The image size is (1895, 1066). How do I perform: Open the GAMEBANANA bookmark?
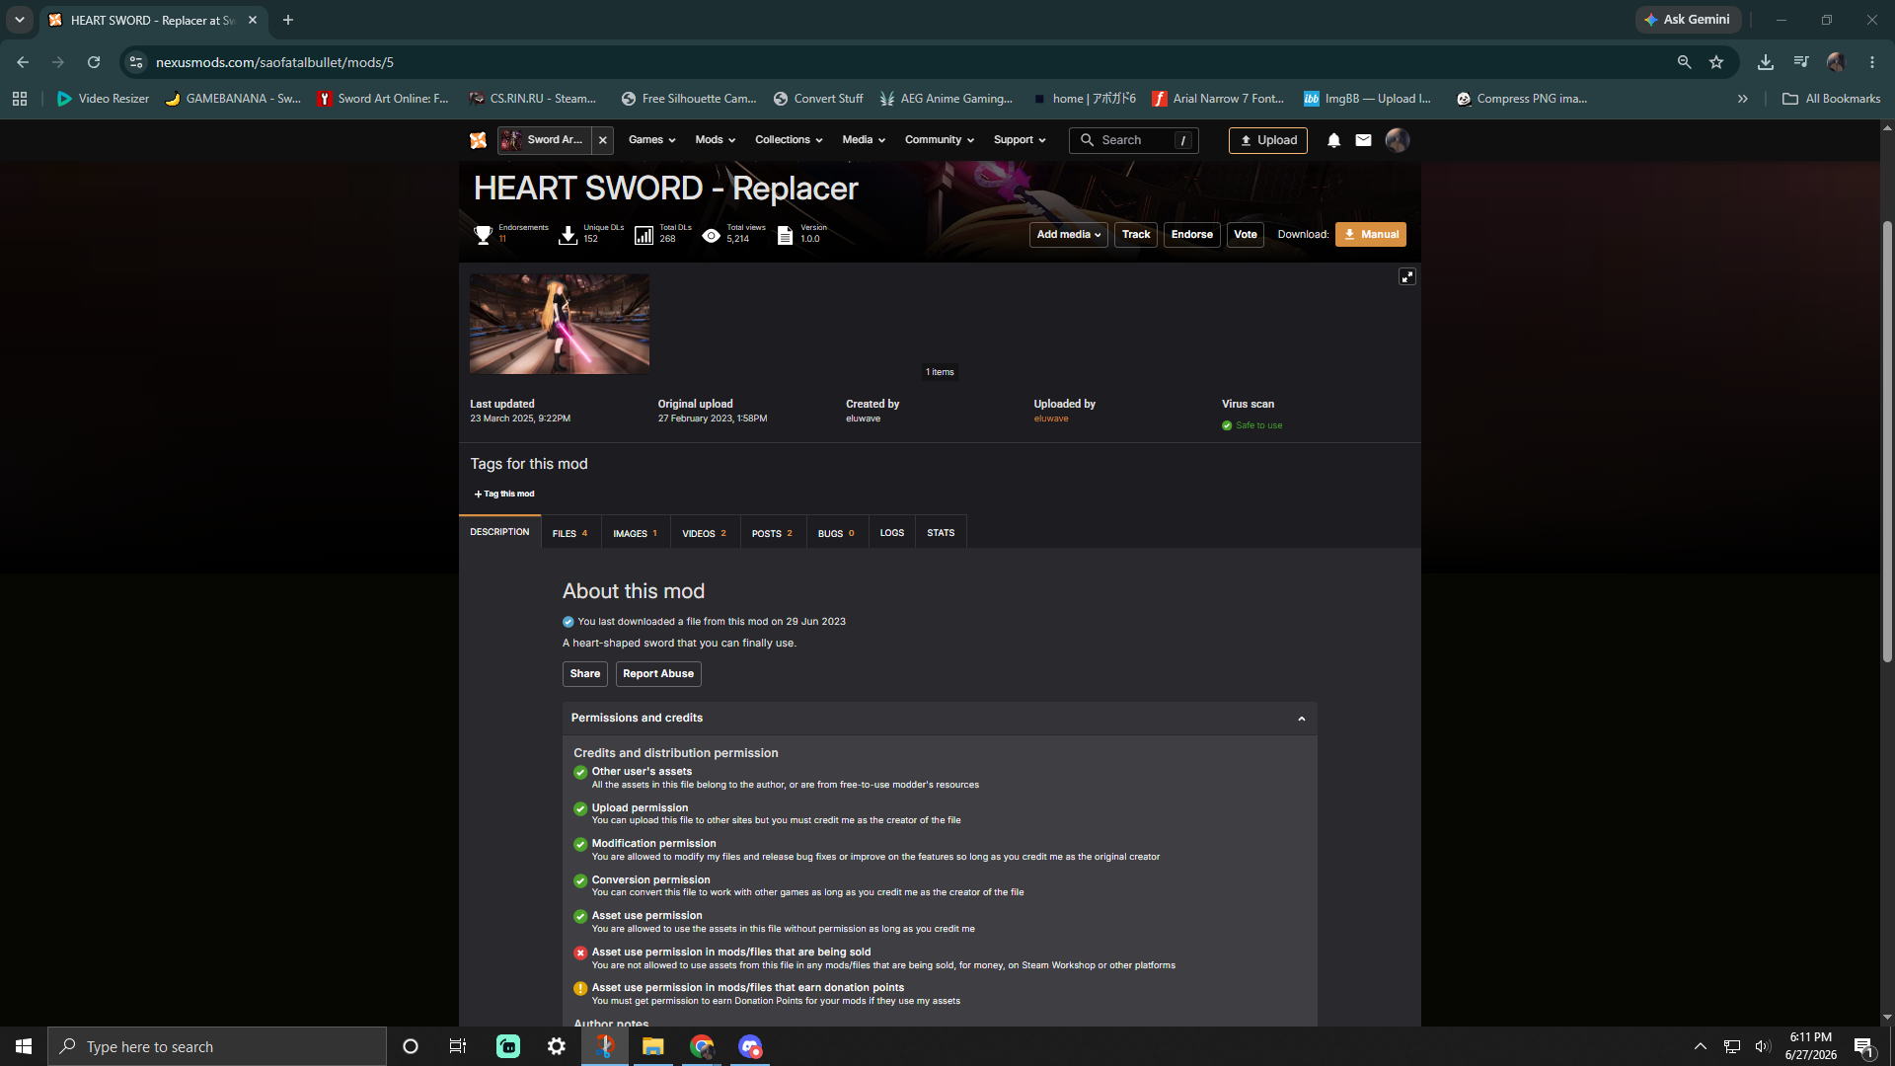233,99
